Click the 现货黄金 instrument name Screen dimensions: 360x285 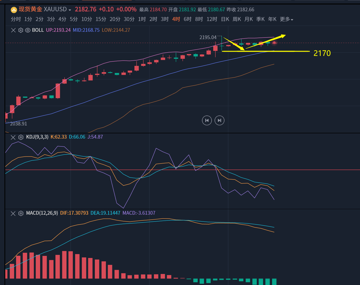[30, 9]
